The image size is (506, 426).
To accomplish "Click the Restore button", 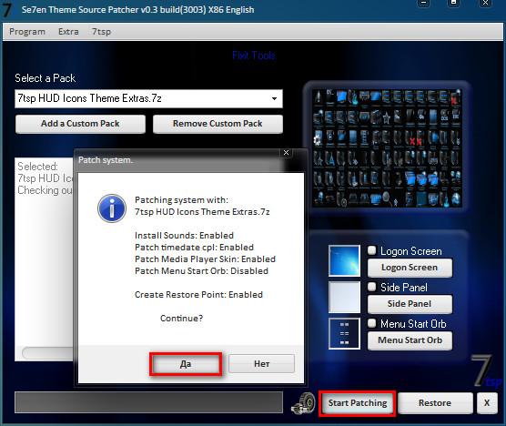I will point(435,403).
